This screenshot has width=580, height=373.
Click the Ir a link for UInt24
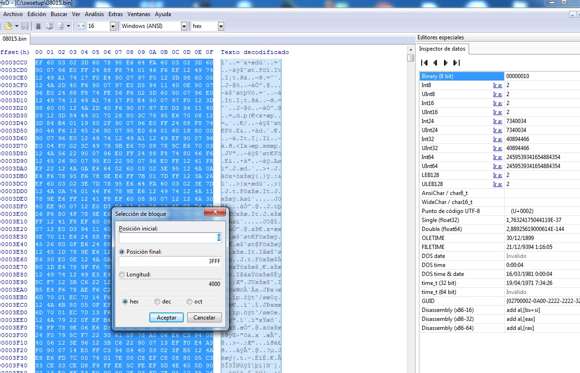pos(497,130)
